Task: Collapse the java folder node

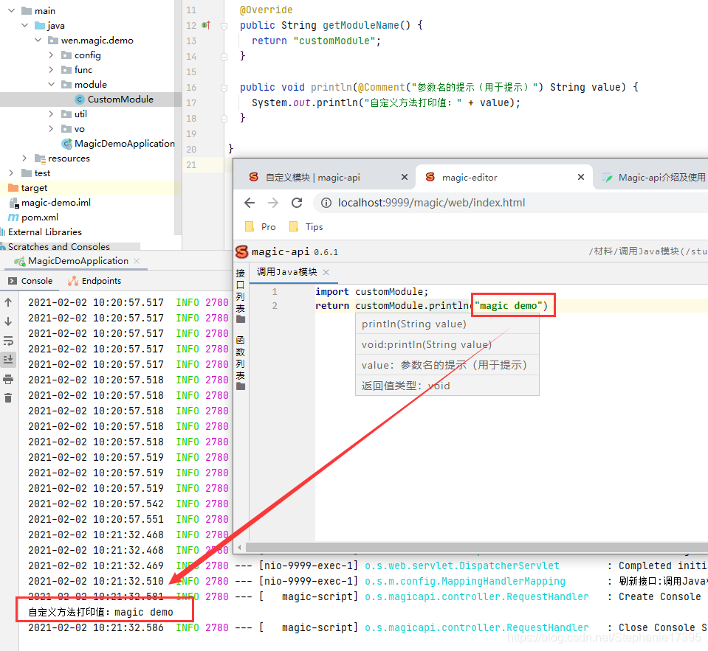Action: tap(25, 25)
